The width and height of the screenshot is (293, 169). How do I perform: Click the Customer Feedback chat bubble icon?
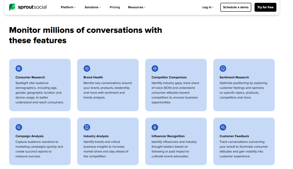coord(223,127)
